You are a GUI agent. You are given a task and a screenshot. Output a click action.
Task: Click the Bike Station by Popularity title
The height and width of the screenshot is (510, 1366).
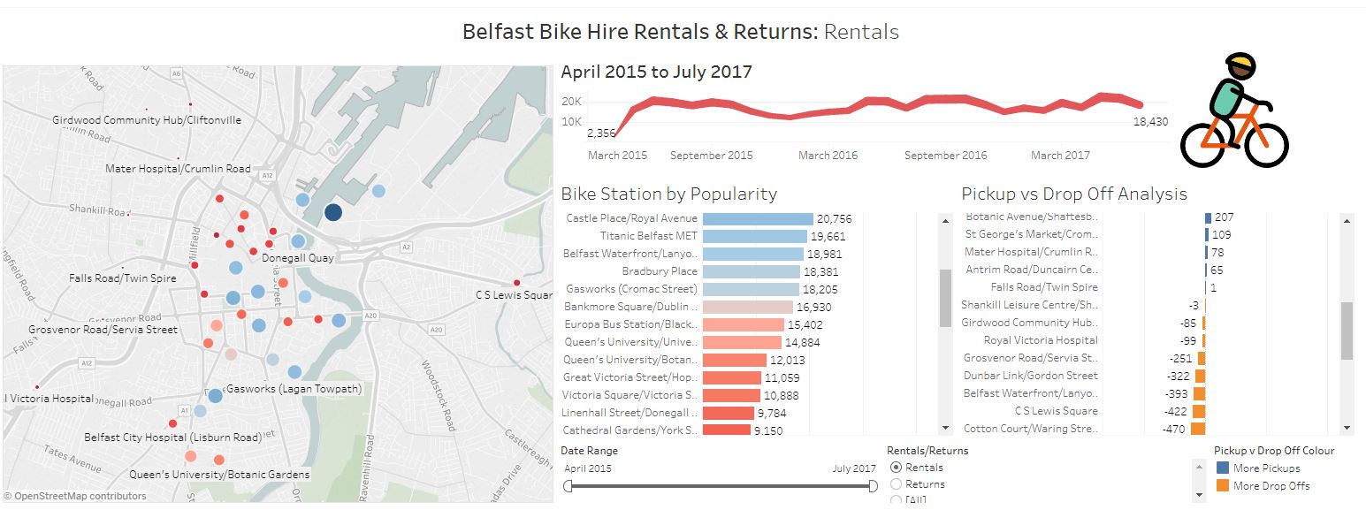(x=669, y=194)
